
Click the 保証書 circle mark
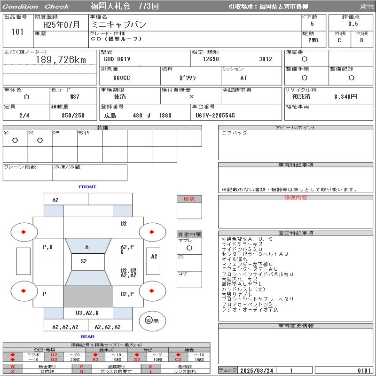[305, 59]
